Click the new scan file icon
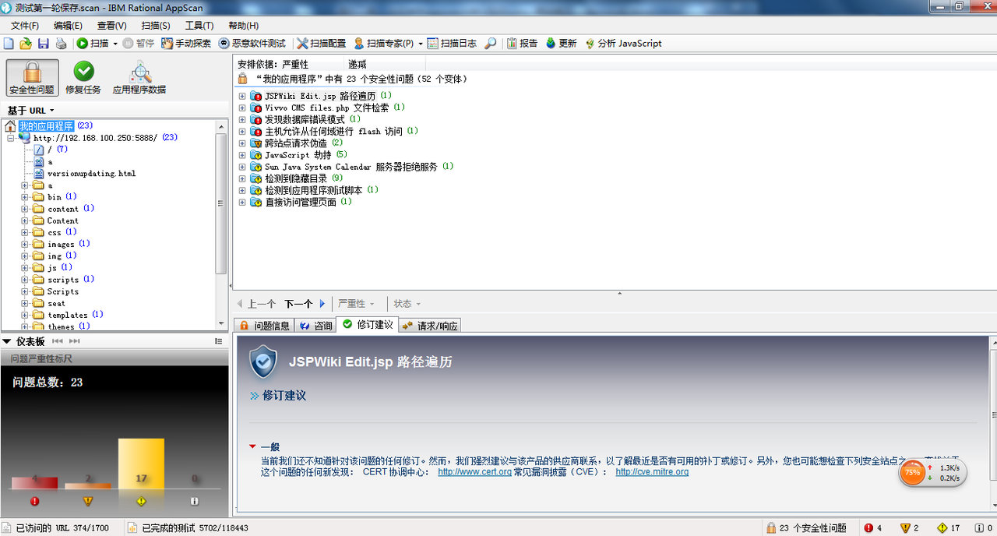The height and width of the screenshot is (536, 997). coord(9,44)
